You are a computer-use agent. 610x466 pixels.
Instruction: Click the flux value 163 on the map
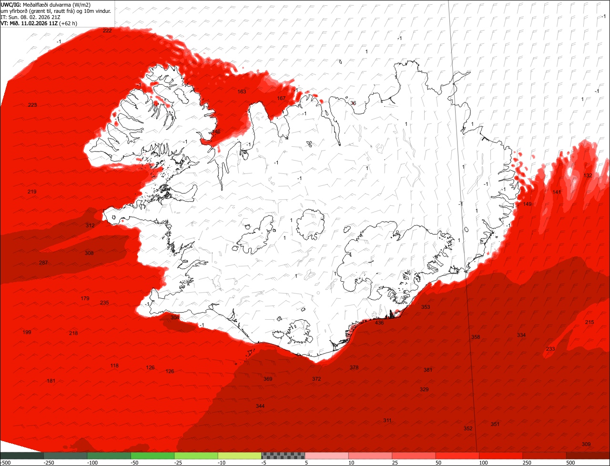pyautogui.click(x=242, y=91)
